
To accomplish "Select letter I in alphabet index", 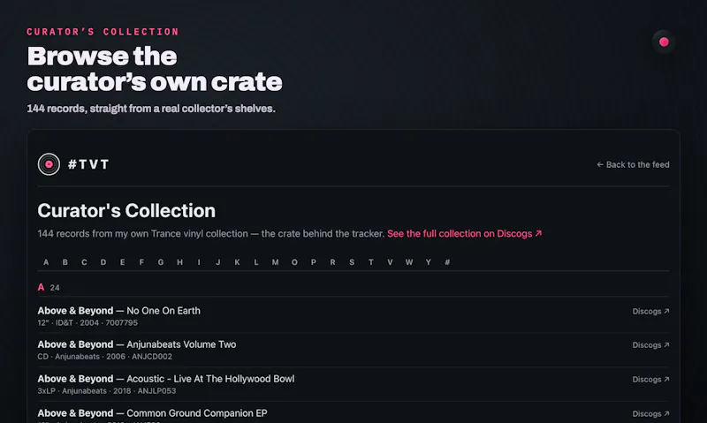I will 199,262.
